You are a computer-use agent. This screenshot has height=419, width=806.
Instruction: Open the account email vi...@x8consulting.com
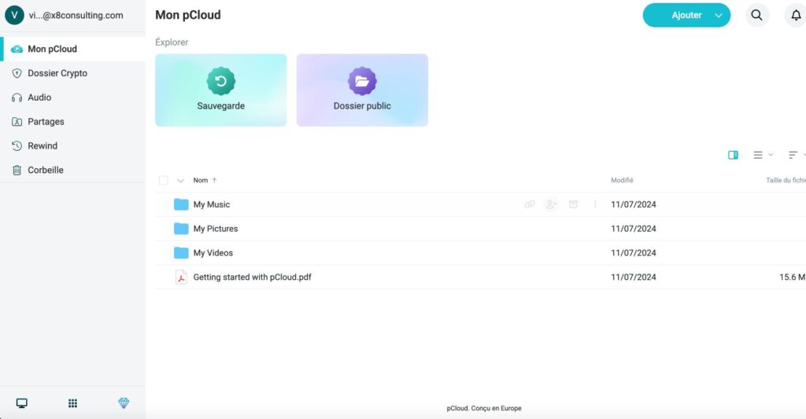tap(76, 15)
